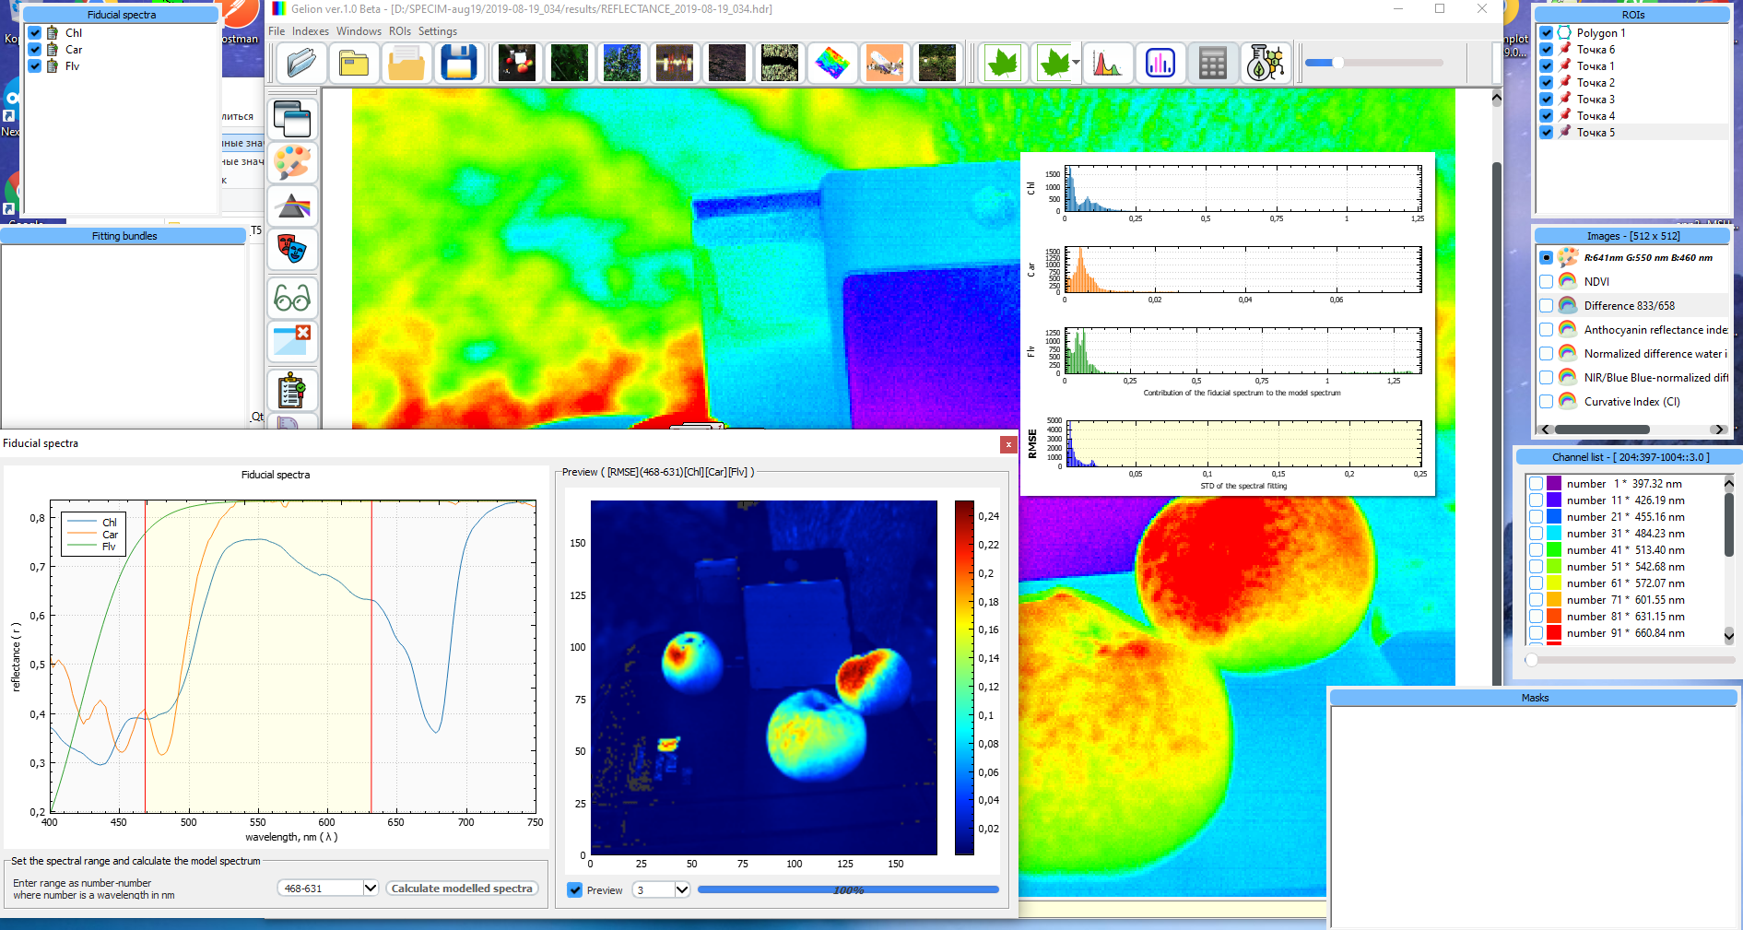
Task: Click the open file folder icon
Action: (x=300, y=64)
